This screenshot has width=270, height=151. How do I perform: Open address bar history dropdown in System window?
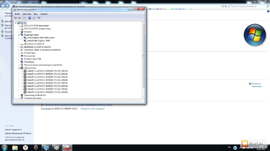tap(222, 6)
